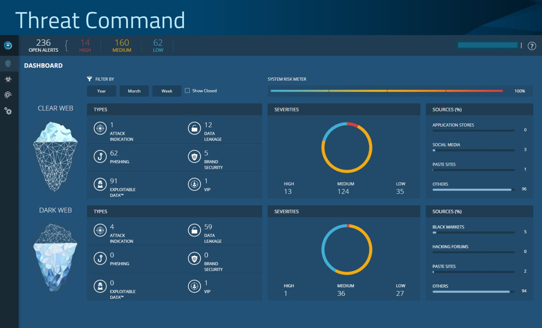Click the CLEAR WEB section label
This screenshot has height=328, width=542.
click(x=55, y=108)
